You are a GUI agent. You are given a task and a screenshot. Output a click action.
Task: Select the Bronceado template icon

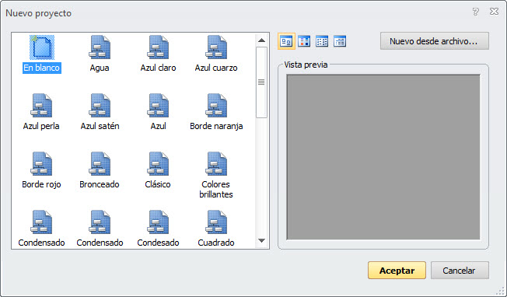(100, 164)
